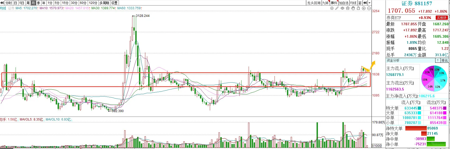Click the X1000 volume scale label
The width and height of the screenshot is (450, 149).
click(377, 146)
